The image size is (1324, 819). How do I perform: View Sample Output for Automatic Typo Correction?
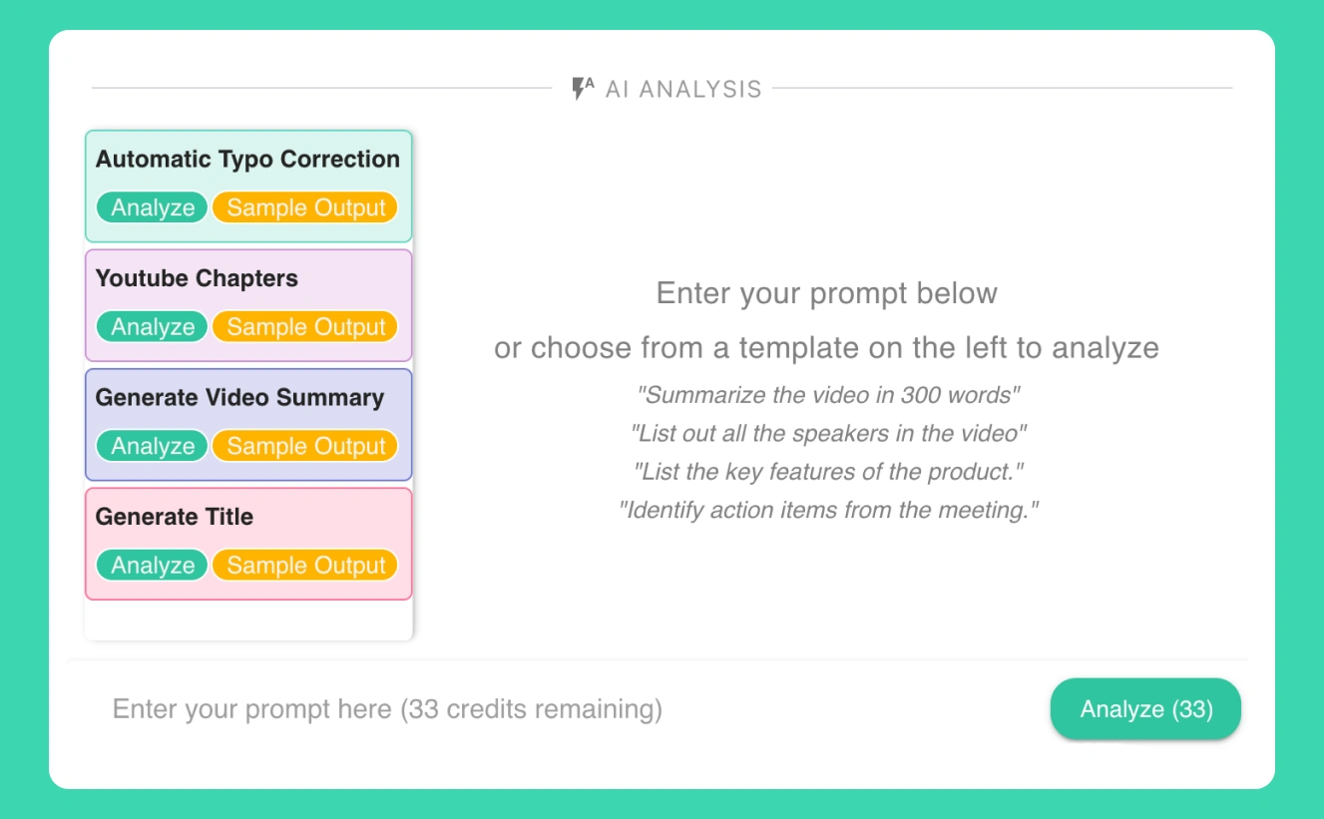coord(305,207)
